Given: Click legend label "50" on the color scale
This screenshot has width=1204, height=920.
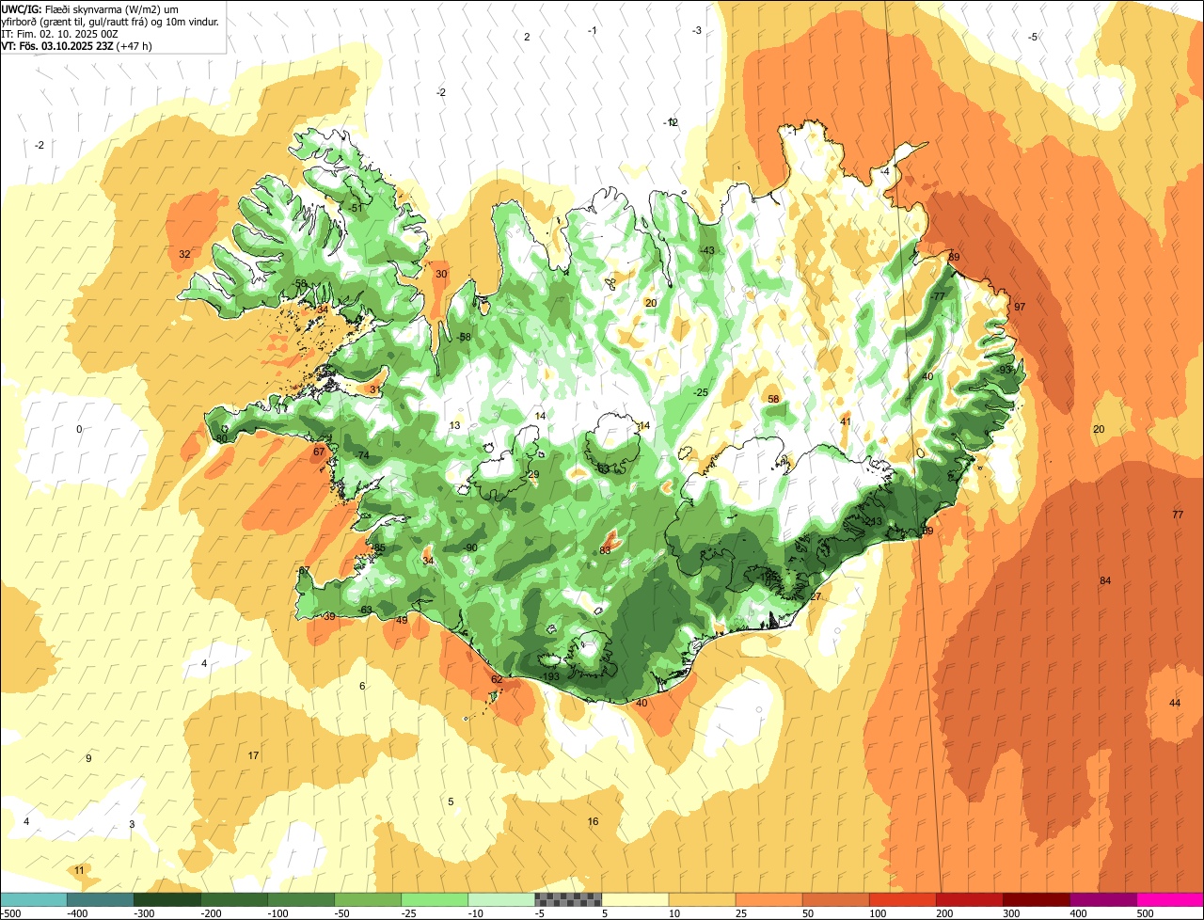Looking at the screenshot, I should [808, 913].
